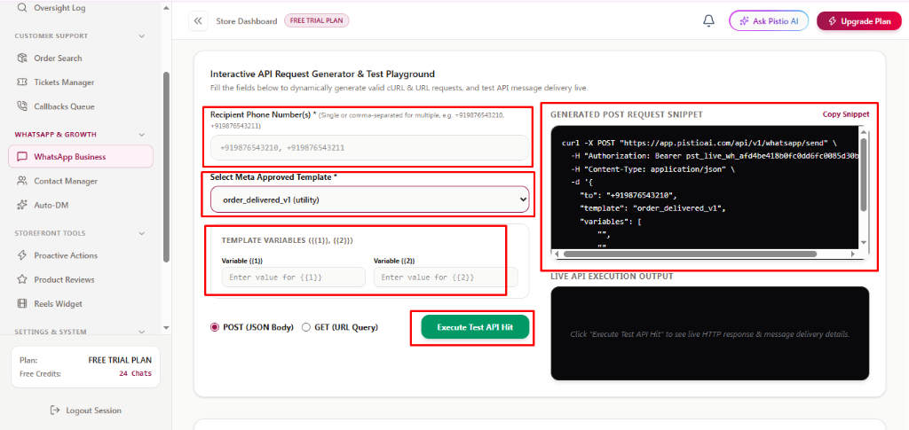Image resolution: width=909 pixels, height=430 pixels.
Task: Click the Store Dashboard header text
Action: 247,21
